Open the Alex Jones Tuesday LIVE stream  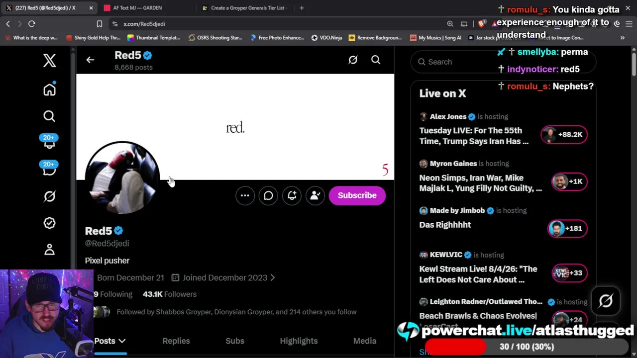coord(474,136)
